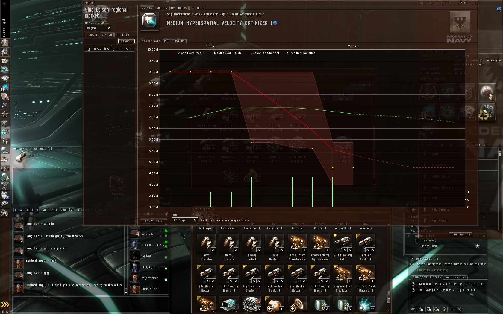Click the Show Table button
Image resolution: width=503 pixels, height=314 pixels.
pos(154,221)
